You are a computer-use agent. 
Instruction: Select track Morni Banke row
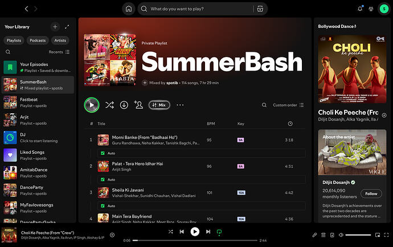[195, 140]
